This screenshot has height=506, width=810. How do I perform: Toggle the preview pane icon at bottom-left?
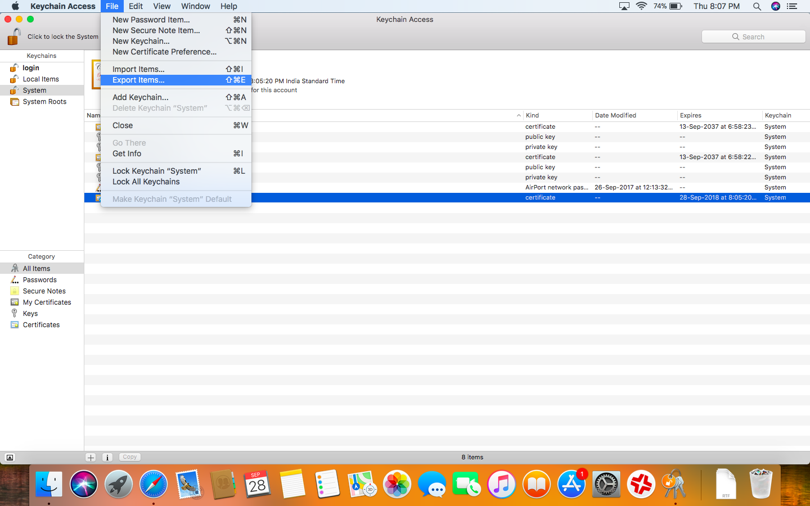[10, 457]
